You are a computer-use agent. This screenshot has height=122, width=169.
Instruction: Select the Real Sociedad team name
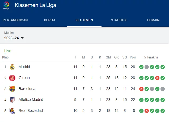click(31, 111)
